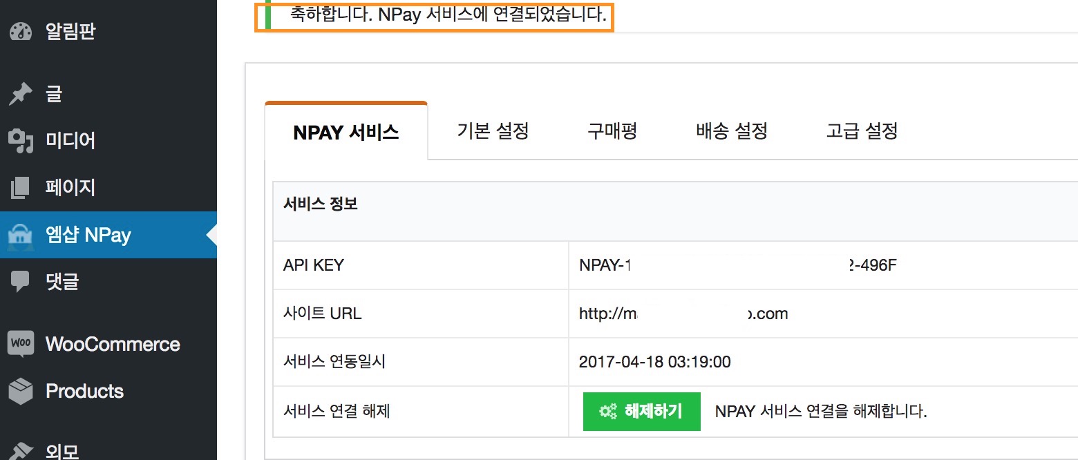The height and width of the screenshot is (460, 1078).
Task: Click the 서비스 연동일시 label
Action: (334, 362)
